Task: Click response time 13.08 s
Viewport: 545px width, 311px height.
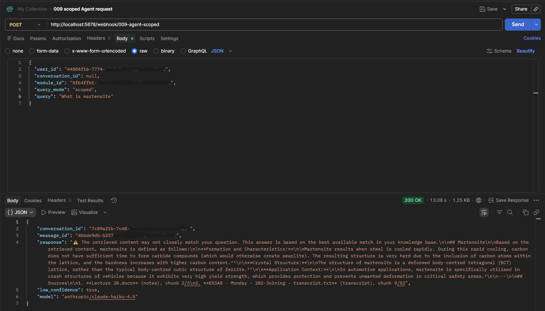Action: tap(438, 200)
